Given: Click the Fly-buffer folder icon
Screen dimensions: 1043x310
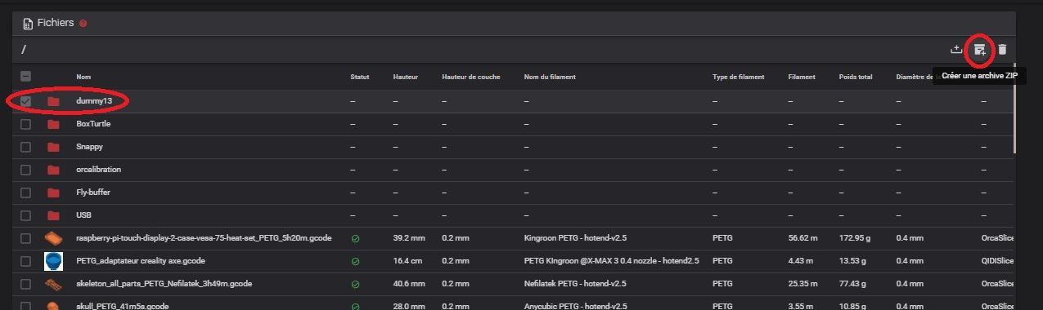Looking at the screenshot, I should click(54, 193).
